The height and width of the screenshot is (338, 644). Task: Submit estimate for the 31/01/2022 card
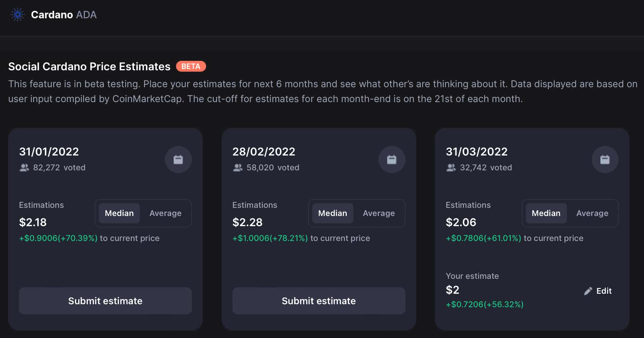tap(105, 301)
